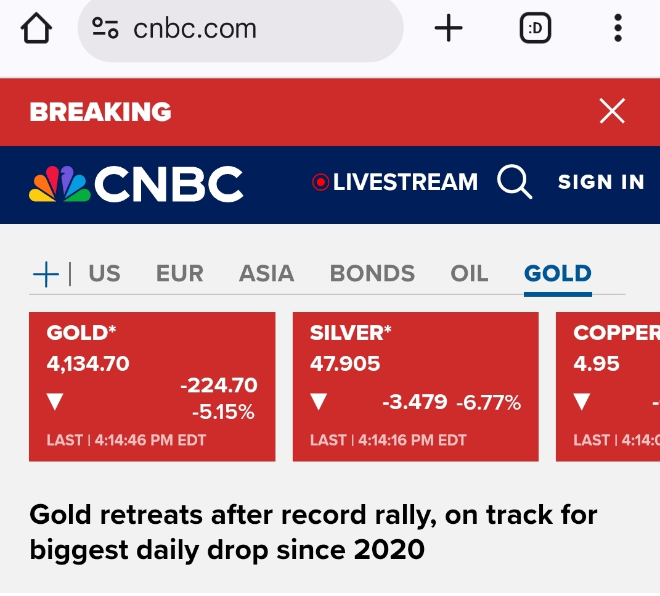Screen dimensions: 660x596
Task: Select the ASIA markets tab
Action: 266,274
